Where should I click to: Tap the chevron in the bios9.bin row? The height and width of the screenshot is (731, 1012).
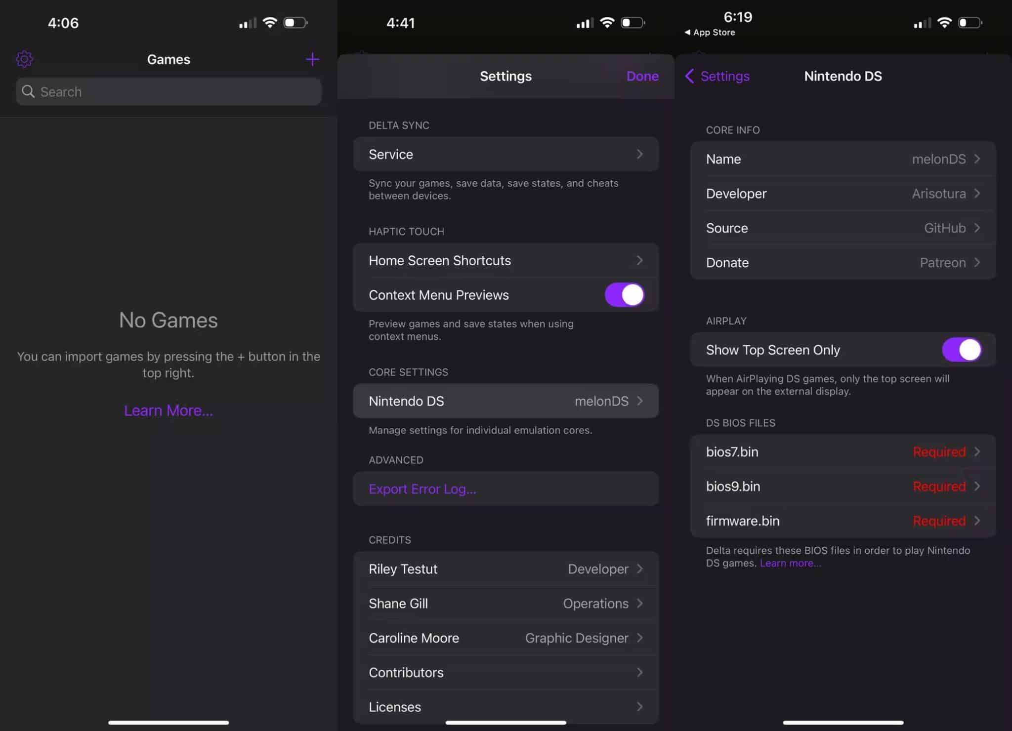pos(977,487)
